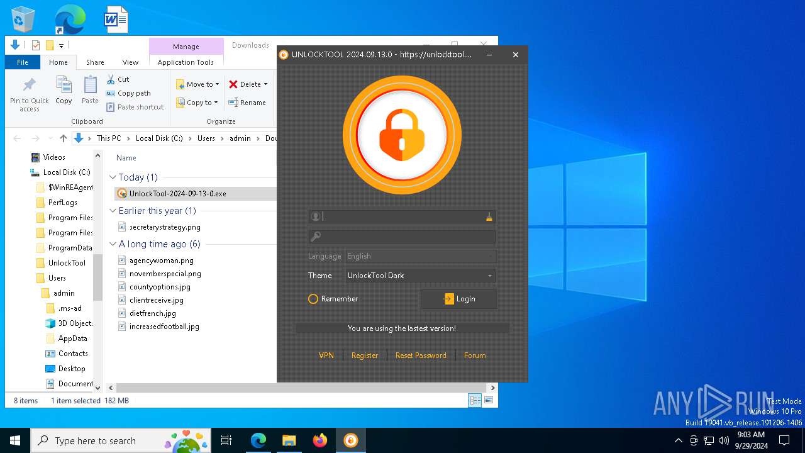
Task: Open the volume control in system tray
Action: [x=724, y=440]
